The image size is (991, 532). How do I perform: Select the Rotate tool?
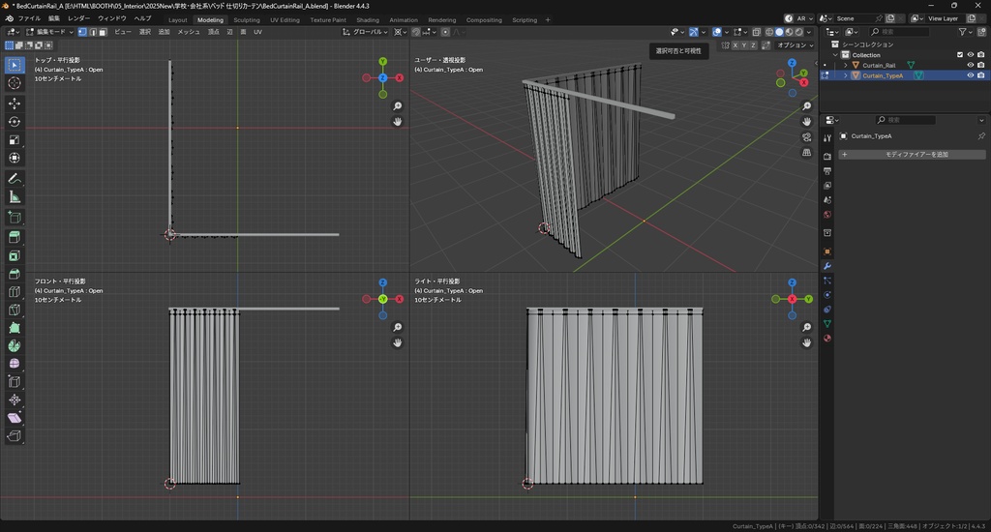coord(15,122)
